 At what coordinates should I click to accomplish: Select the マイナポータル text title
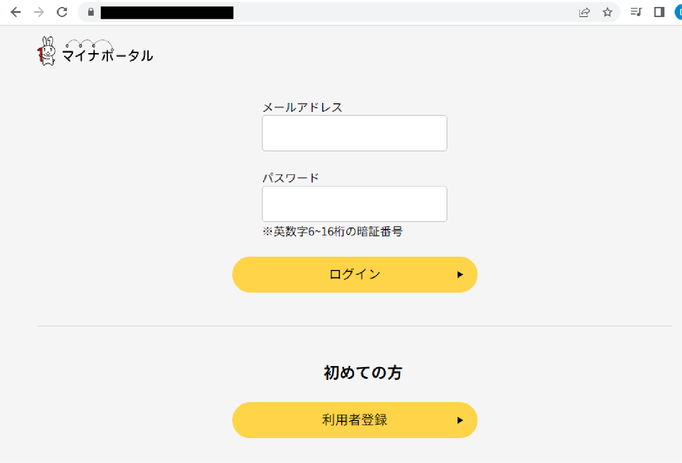(107, 55)
